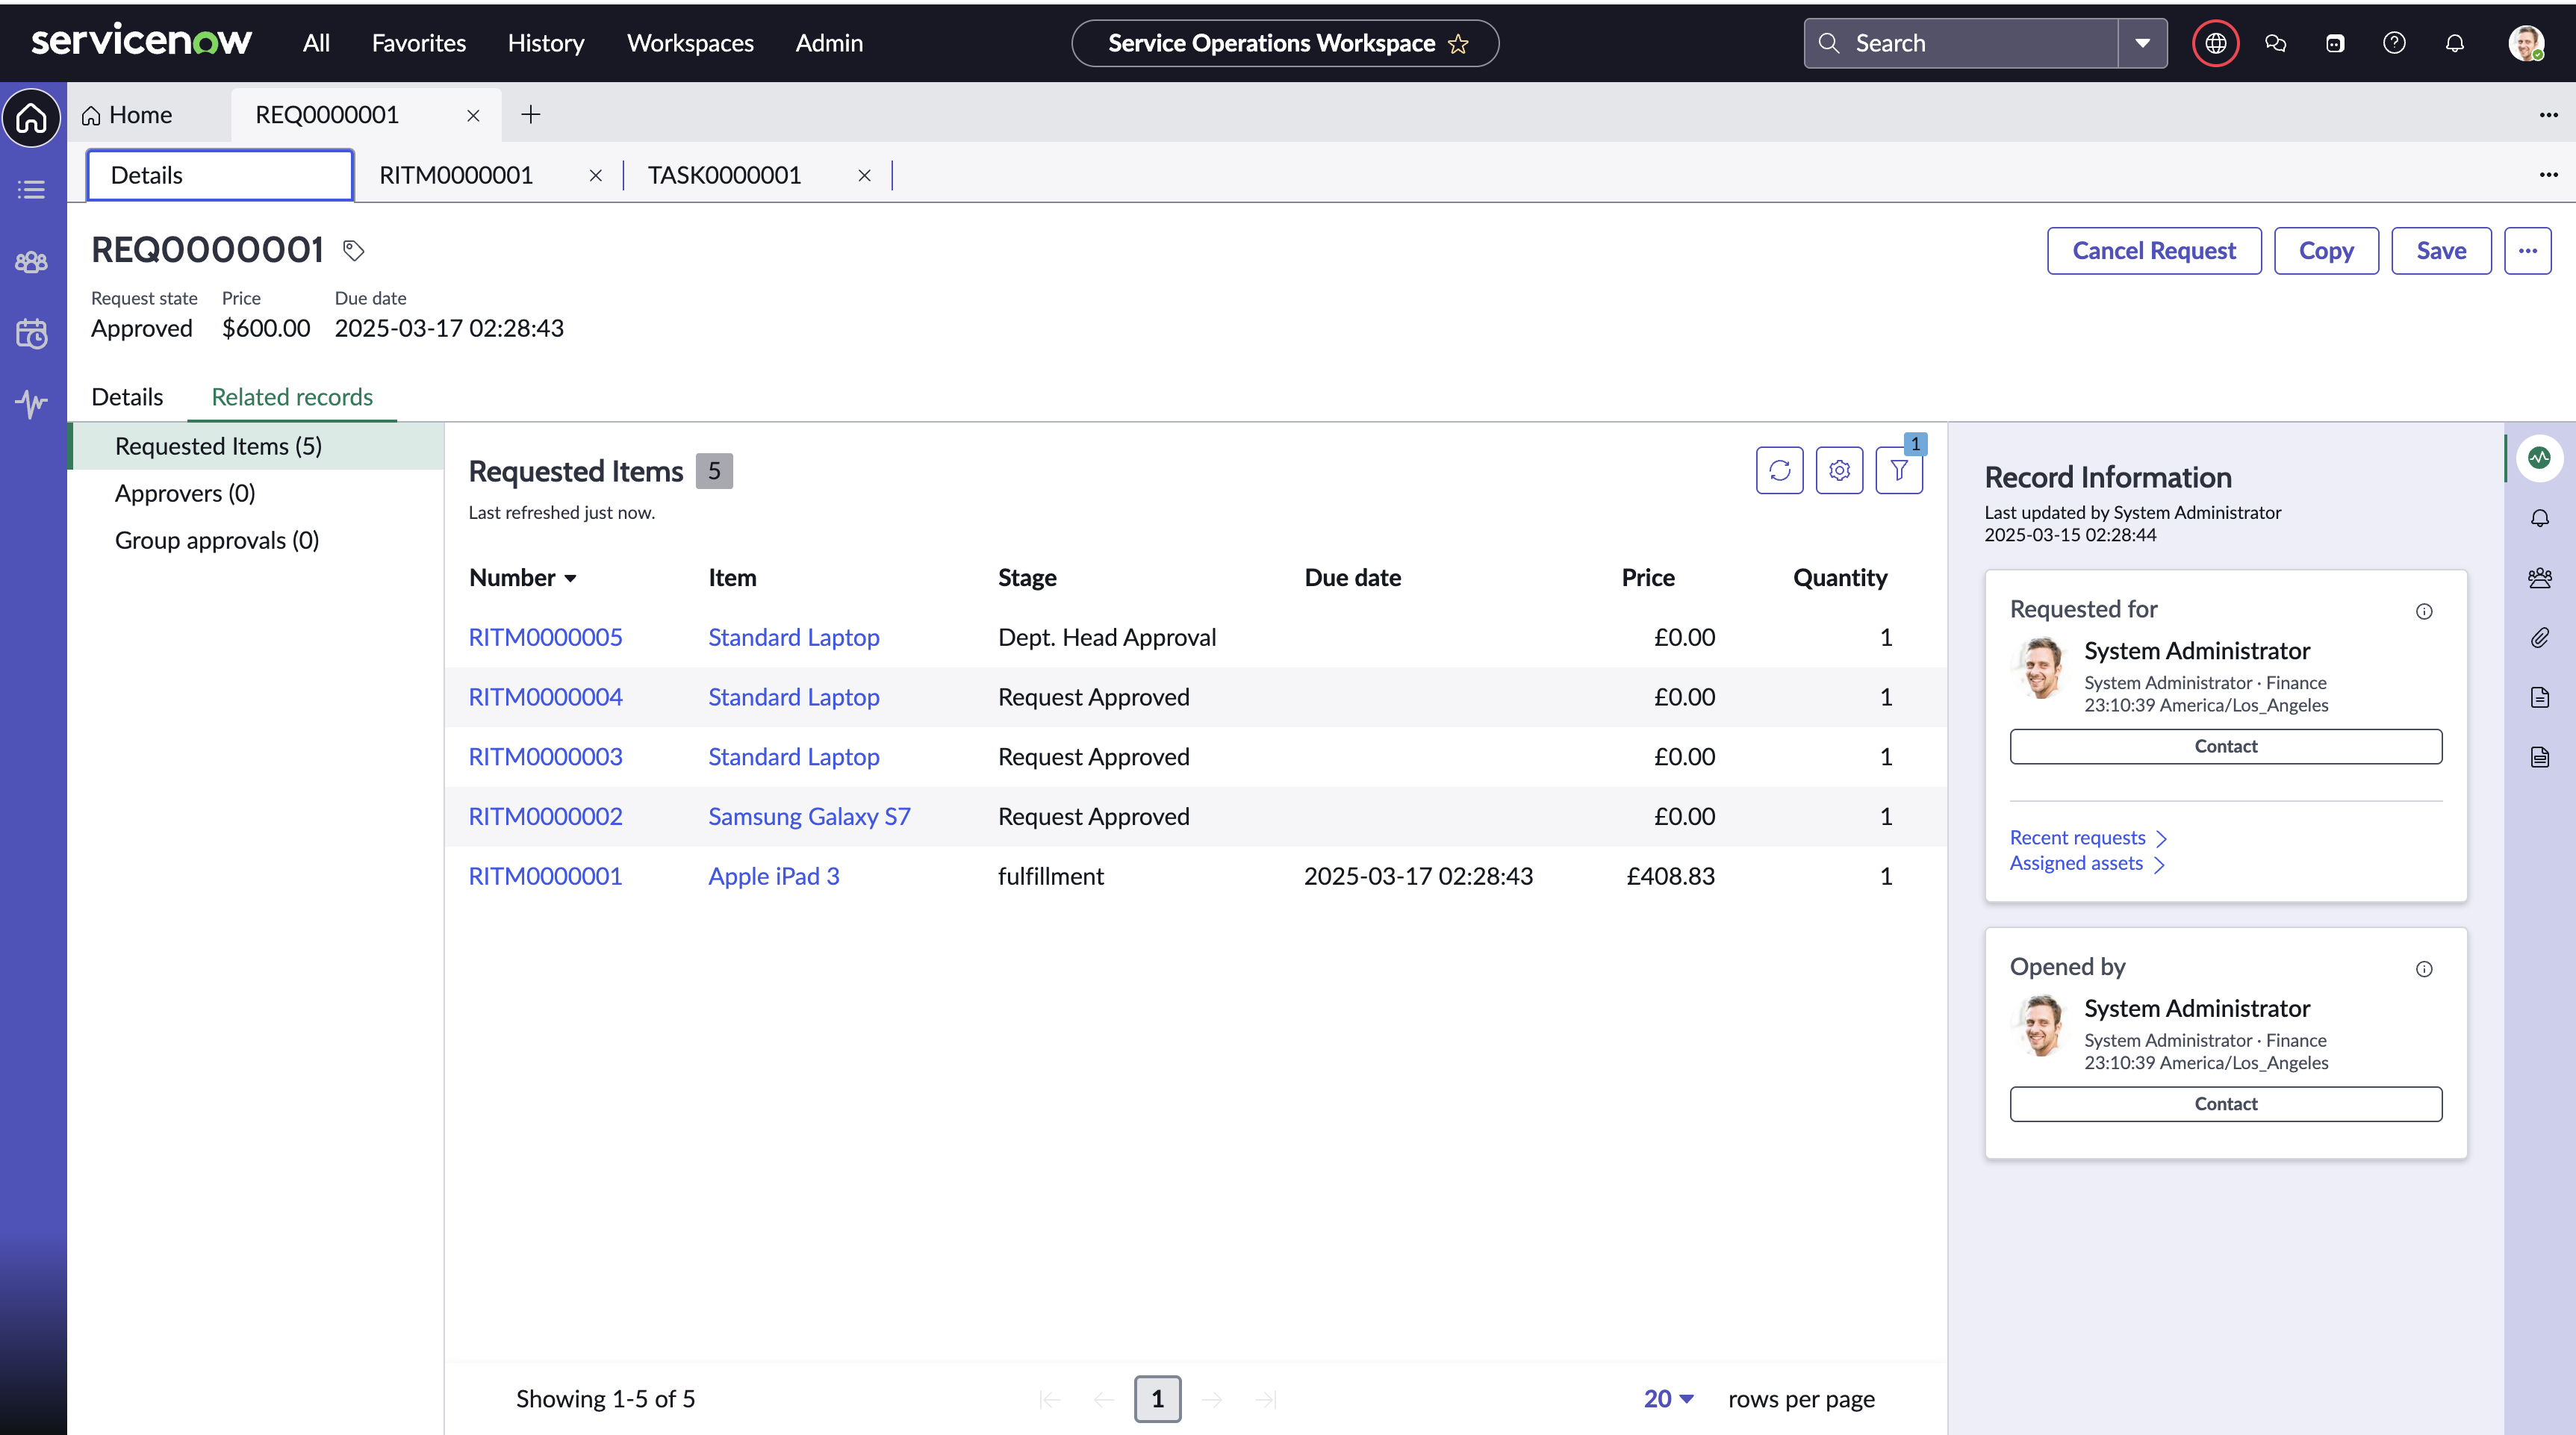The width and height of the screenshot is (2576, 1435).
Task: Open the sidebar discussions icon in header
Action: click(x=2335, y=43)
